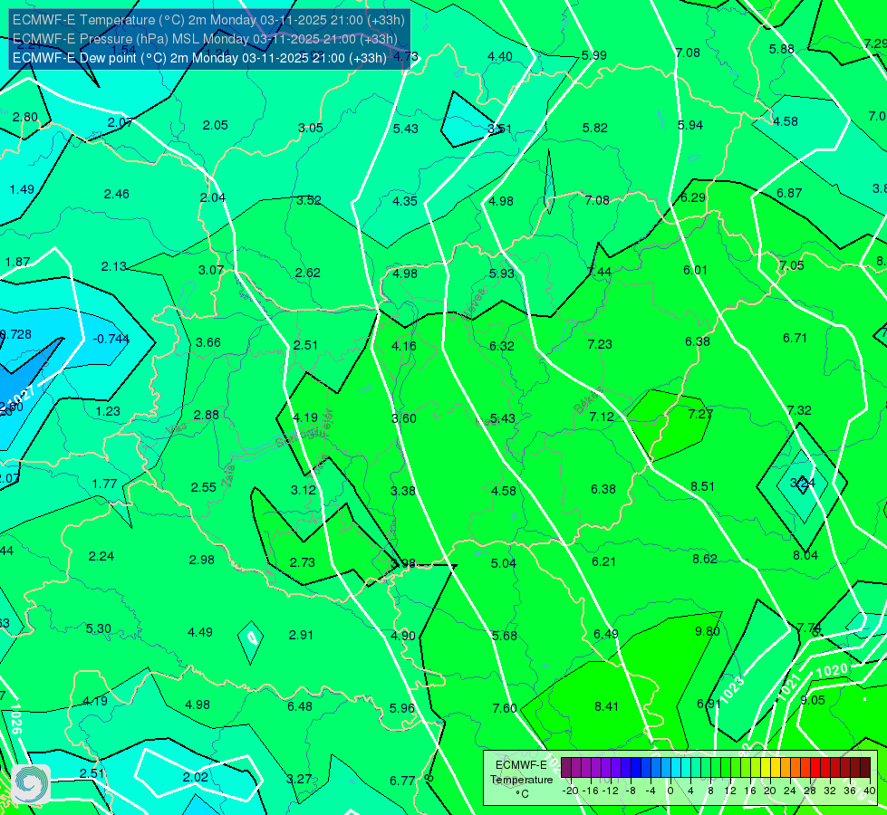Select the ECMWF-E Pressure MSL layer label

point(205,39)
